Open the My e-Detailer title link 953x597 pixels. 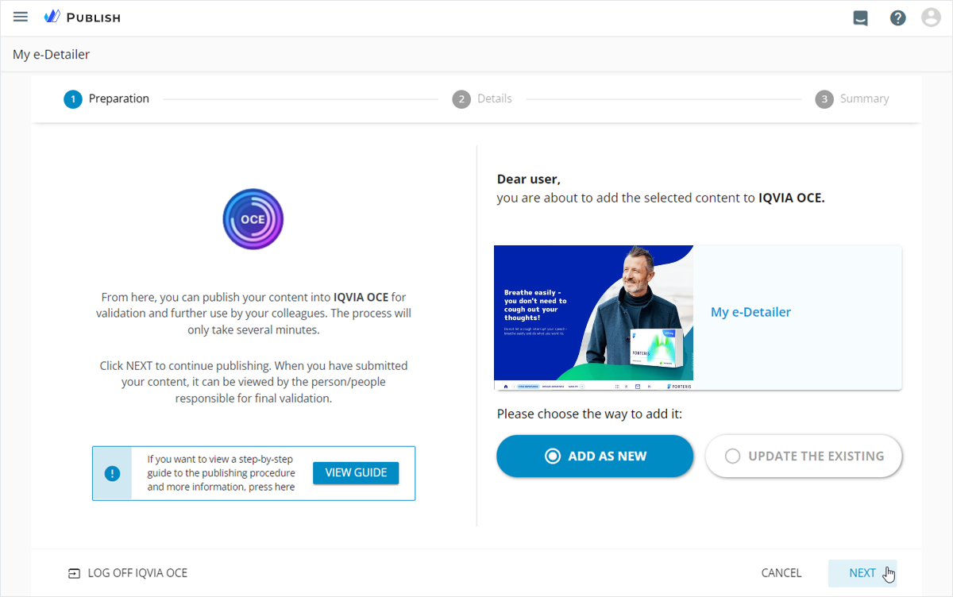click(x=750, y=313)
